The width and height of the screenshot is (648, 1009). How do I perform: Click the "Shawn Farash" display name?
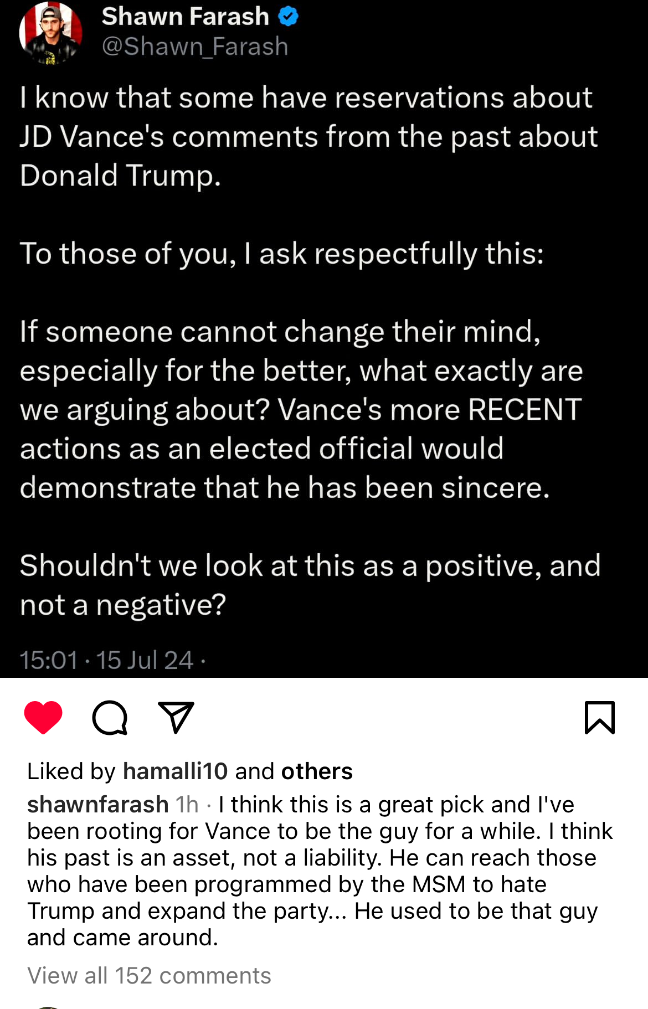tap(186, 17)
